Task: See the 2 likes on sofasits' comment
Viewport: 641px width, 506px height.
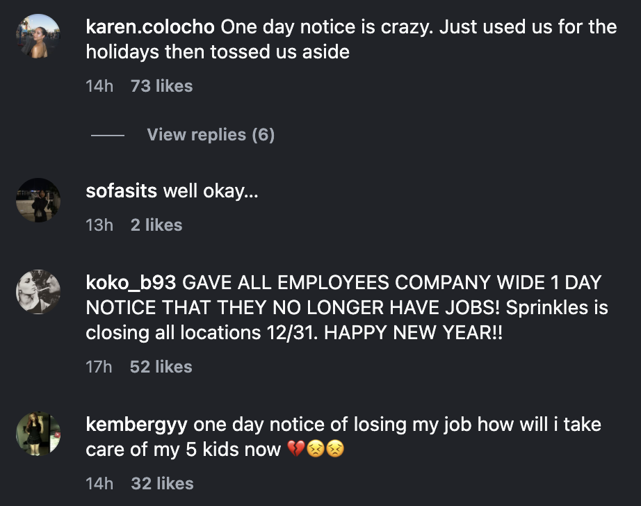Action: click(157, 225)
